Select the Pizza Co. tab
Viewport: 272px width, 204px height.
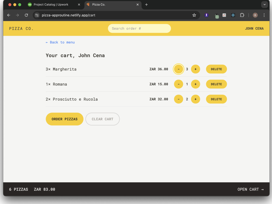point(113,5)
